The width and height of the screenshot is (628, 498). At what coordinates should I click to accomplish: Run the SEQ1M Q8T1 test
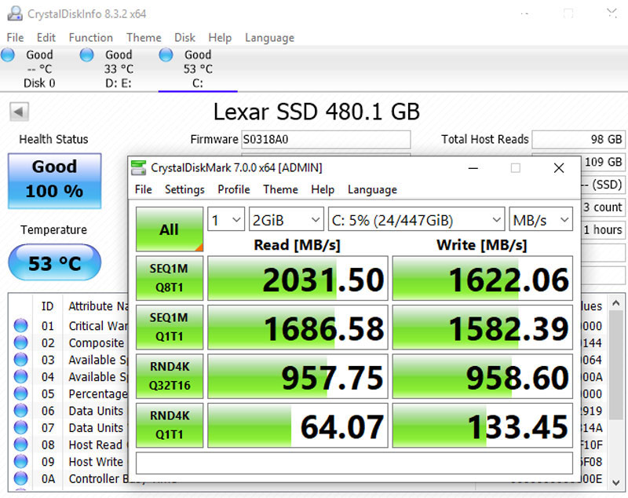[x=169, y=278]
